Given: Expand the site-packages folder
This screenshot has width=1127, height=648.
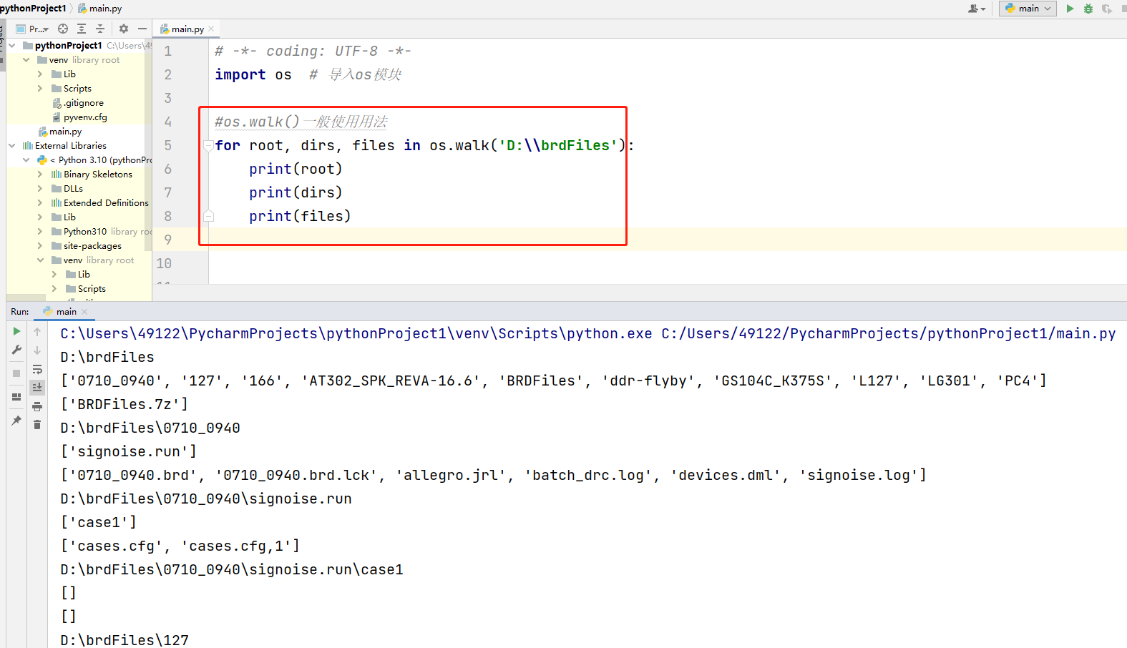Looking at the screenshot, I should pyautogui.click(x=40, y=245).
